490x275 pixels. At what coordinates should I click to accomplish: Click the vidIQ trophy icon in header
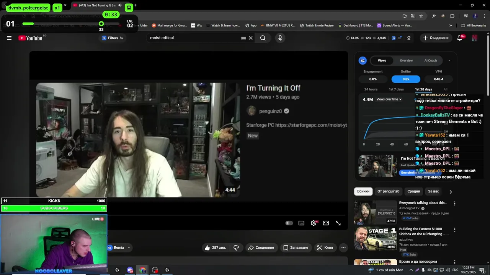click(409, 38)
